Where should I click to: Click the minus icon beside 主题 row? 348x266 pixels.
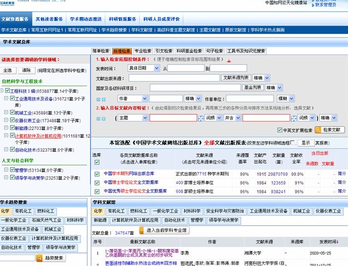click(x=104, y=118)
